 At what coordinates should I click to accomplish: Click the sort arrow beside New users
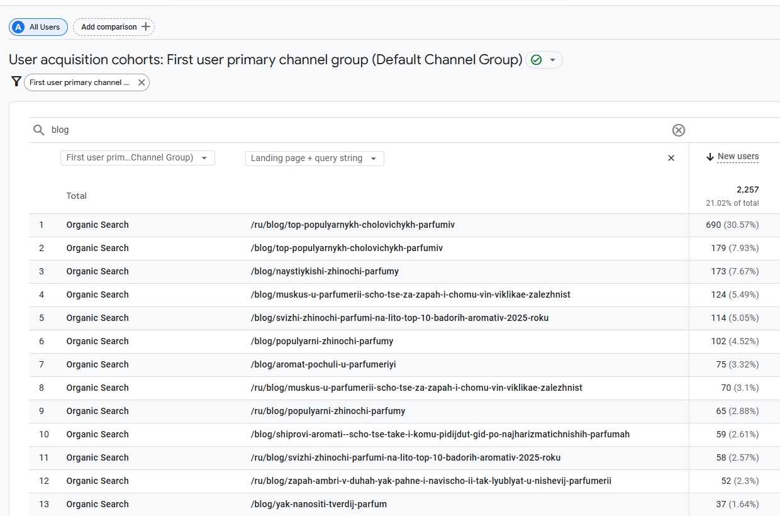click(x=710, y=157)
